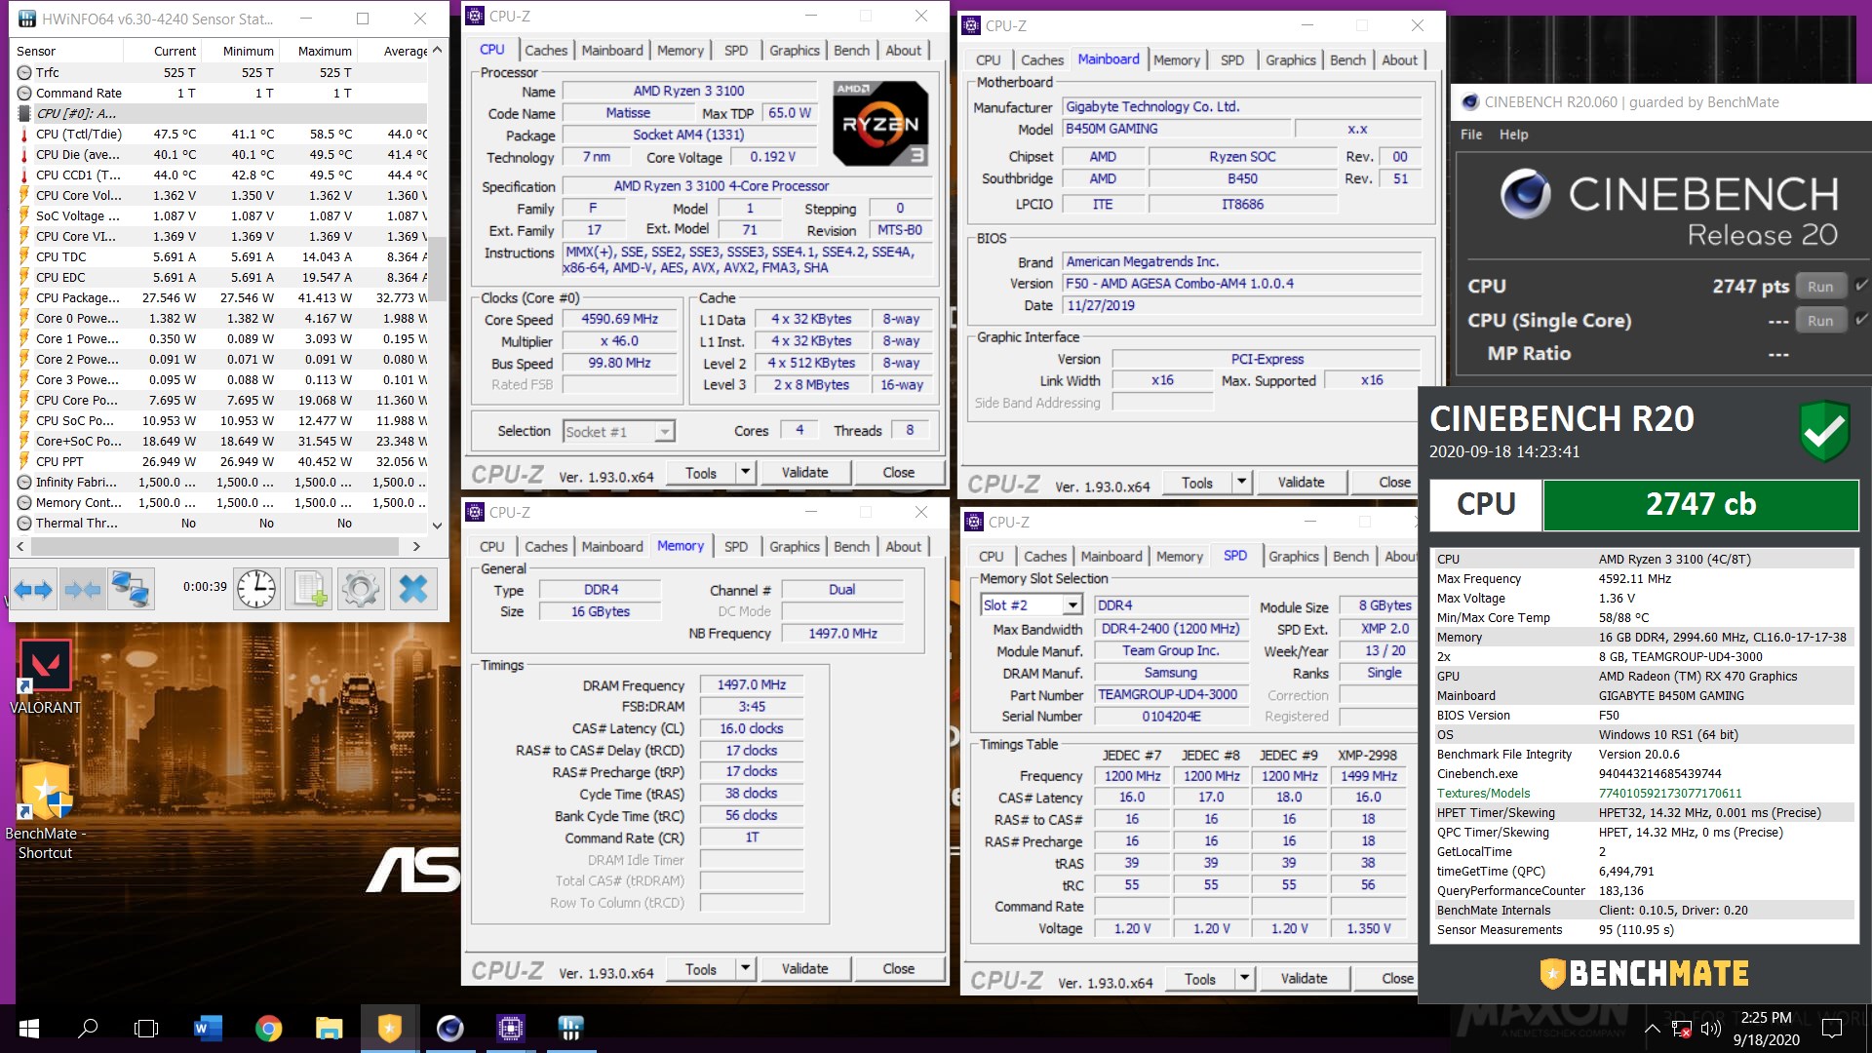Open the BenchMate desktop shortcut
This screenshot has height=1053, width=1872.
click(x=45, y=811)
